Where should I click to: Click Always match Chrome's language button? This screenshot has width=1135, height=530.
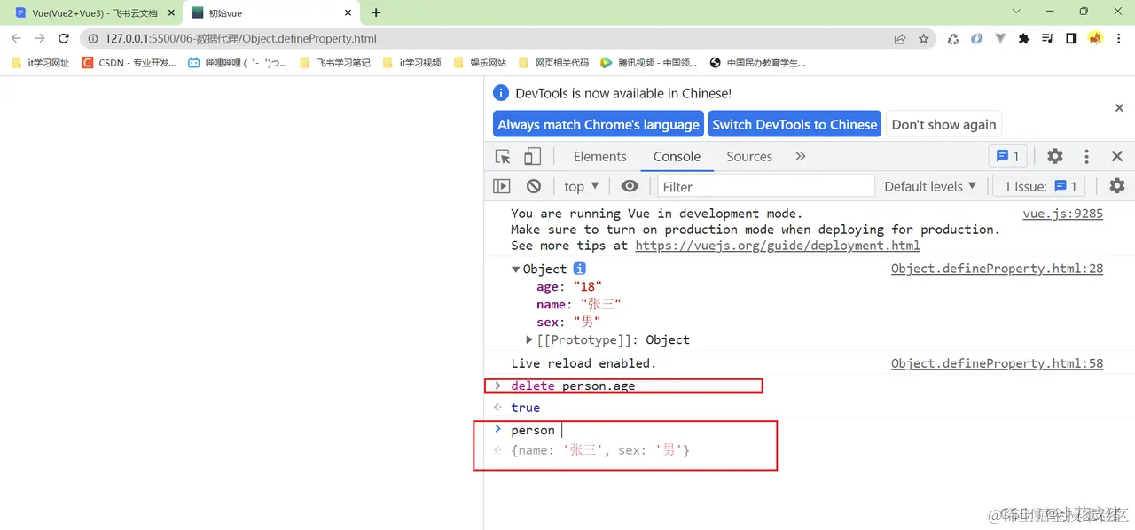[x=599, y=124]
